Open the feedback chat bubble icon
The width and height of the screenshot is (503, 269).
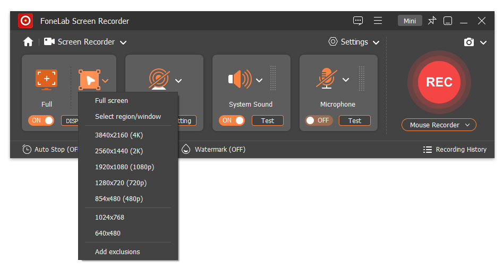click(358, 21)
